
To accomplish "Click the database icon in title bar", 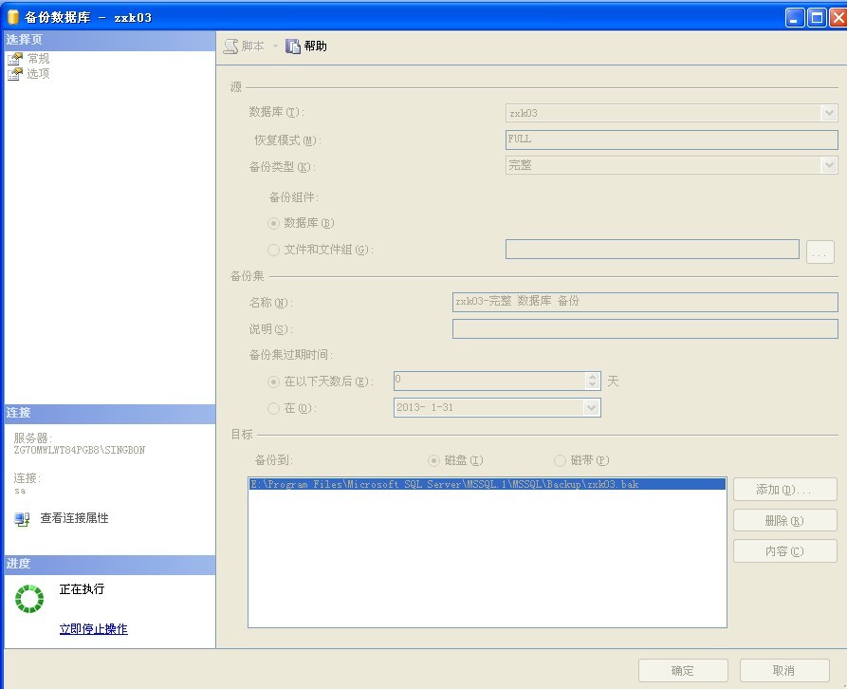I will 12,17.
